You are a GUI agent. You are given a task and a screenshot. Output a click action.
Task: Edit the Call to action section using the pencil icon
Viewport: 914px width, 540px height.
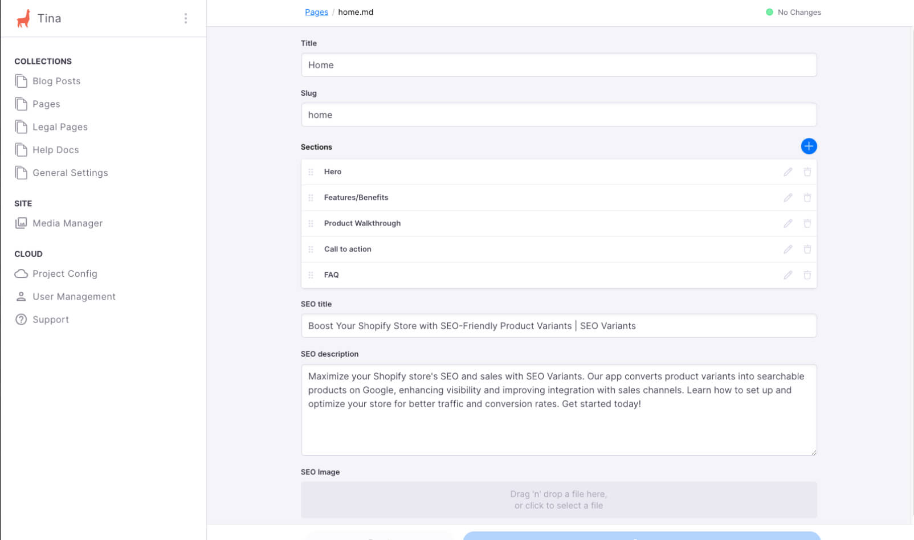click(788, 249)
